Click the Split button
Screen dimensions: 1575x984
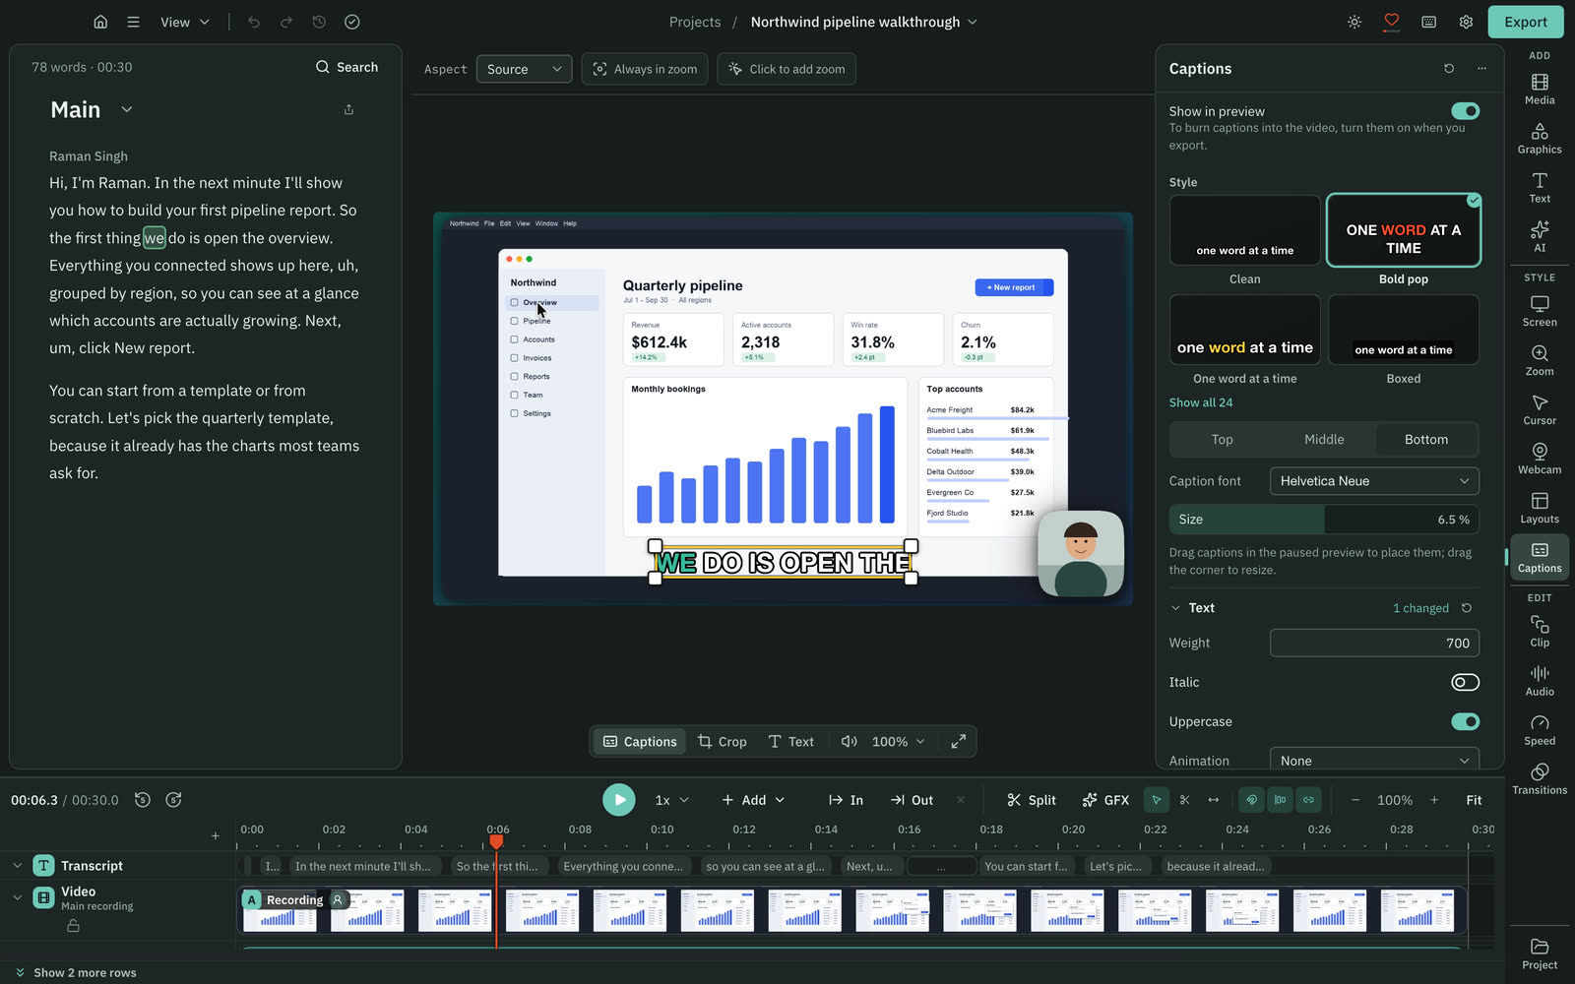(1031, 800)
